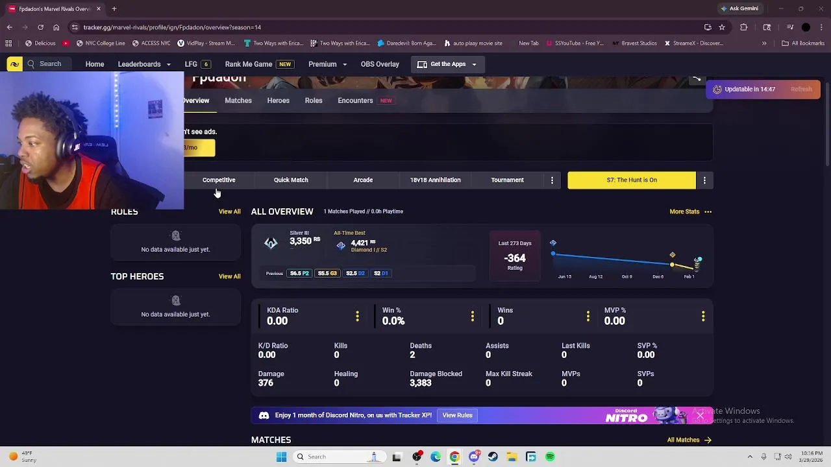
Task: Open the three-dot menu beside Win %
Action: click(x=473, y=316)
